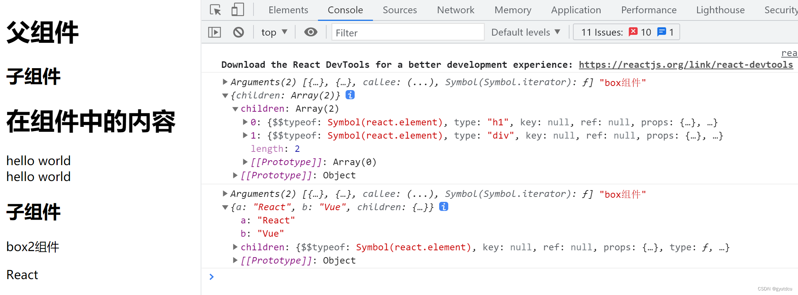Toggle the device toolbar icon
798x295 pixels.
click(x=238, y=10)
